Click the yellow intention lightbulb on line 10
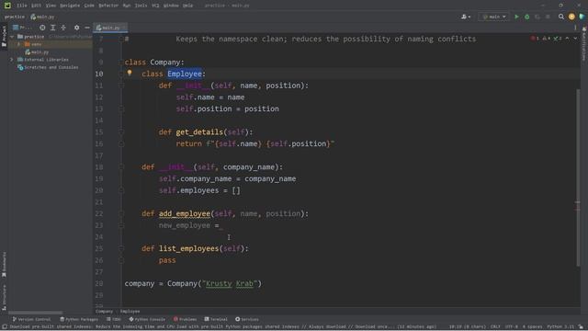The image size is (588, 331). pyautogui.click(x=130, y=73)
